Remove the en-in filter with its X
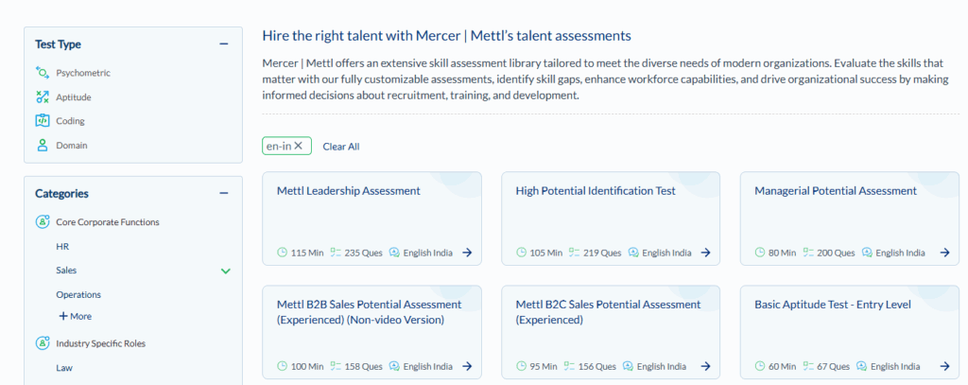 click(x=298, y=146)
